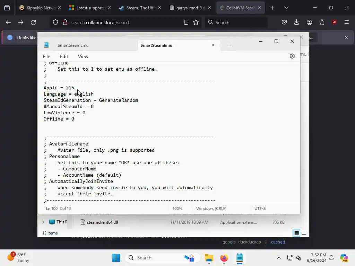Click the google search link
This screenshot has width=355, height=266.
229,242
